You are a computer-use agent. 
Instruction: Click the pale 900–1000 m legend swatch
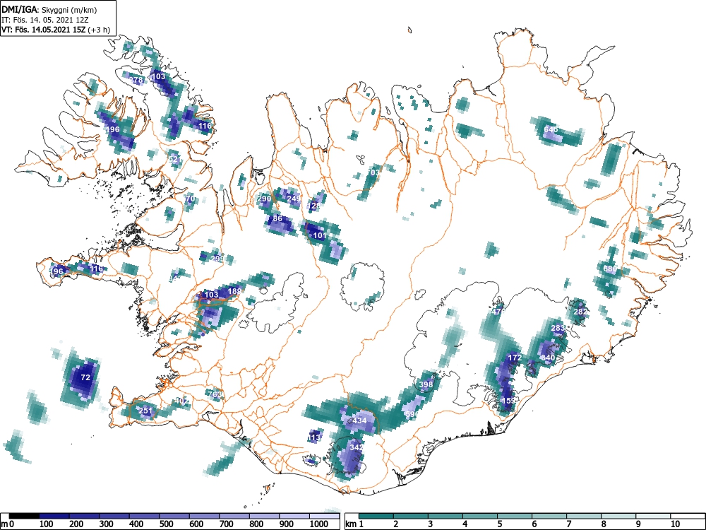coord(294,516)
